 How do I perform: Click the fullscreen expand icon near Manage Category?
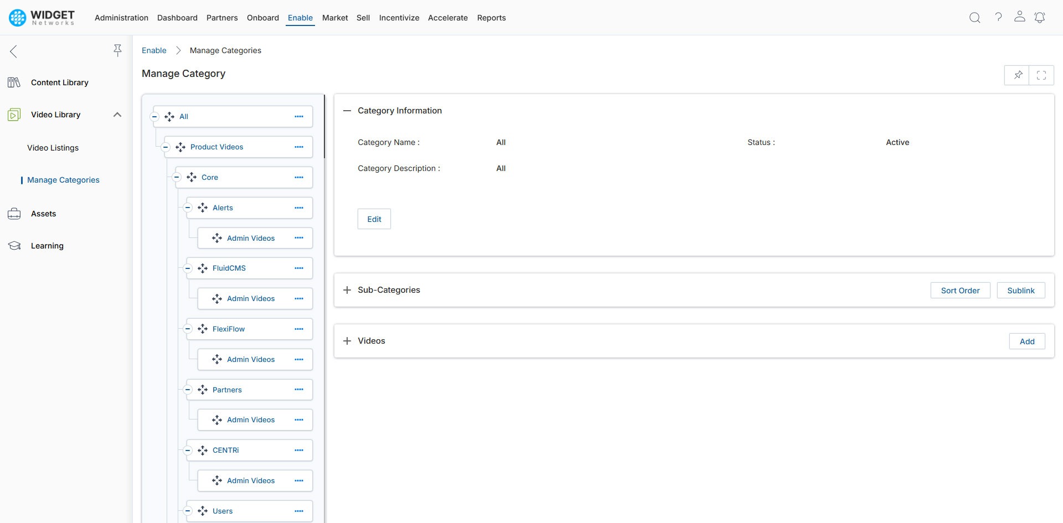(1042, 75)
